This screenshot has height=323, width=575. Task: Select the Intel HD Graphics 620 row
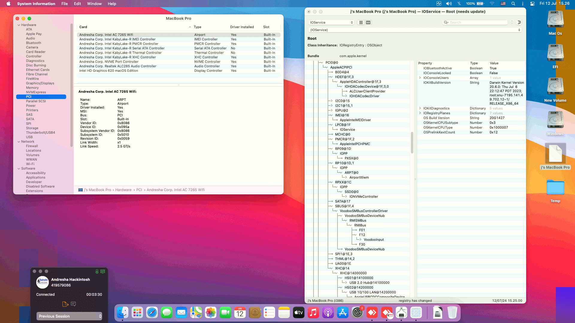point(179,71)
